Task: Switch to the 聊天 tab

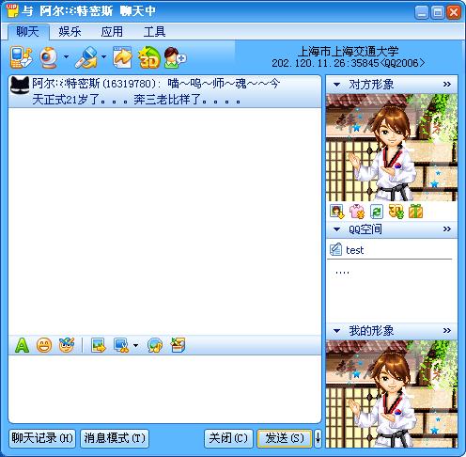Action: (x=28, y=32)
